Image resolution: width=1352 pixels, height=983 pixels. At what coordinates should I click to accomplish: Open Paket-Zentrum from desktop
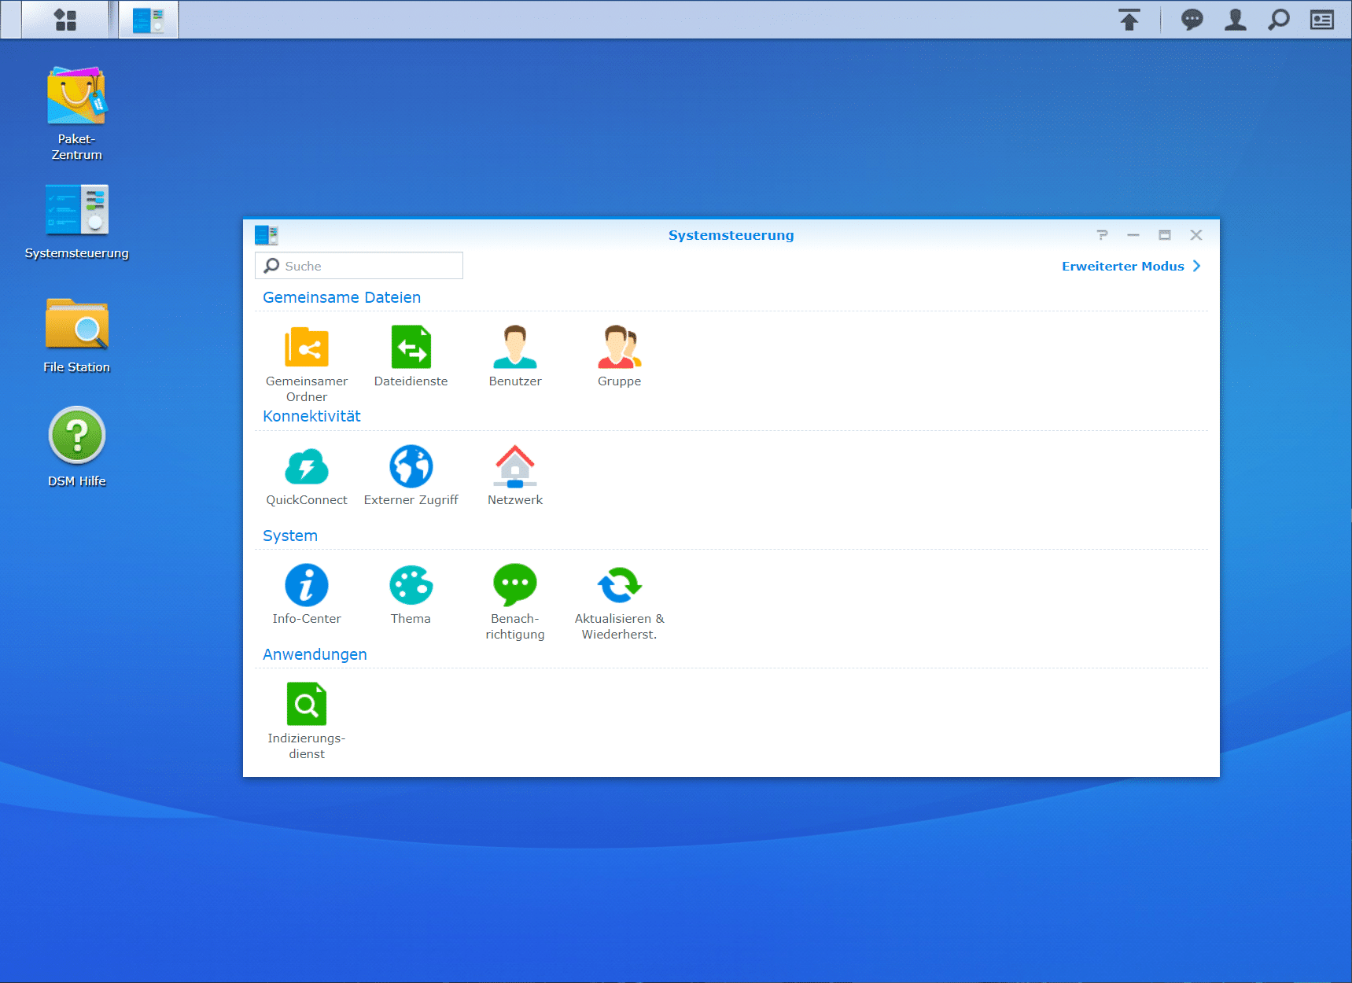[x=76, y=97]
